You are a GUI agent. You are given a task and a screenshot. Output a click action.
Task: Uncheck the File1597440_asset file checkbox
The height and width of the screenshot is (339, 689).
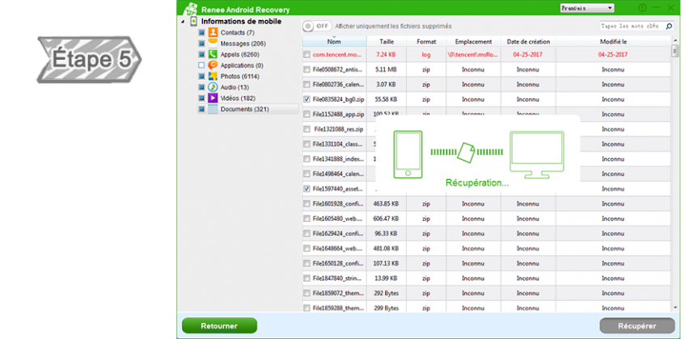[x=306, y=189]
